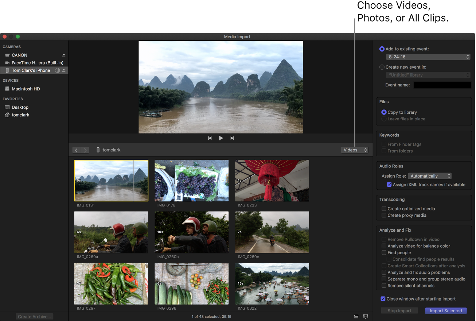Switch to filmstrip view icon
Viewport: 476px width, 321px height.
[x=366, y=317]
